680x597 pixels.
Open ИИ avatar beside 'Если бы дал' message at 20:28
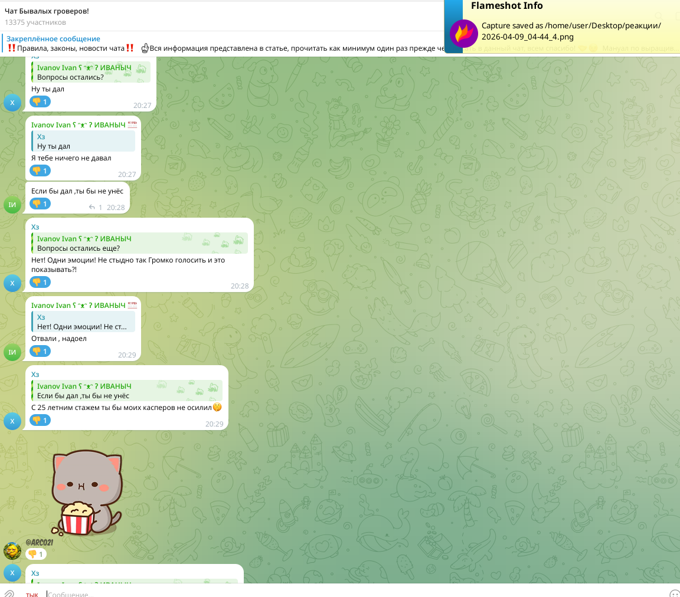[12, 205]
